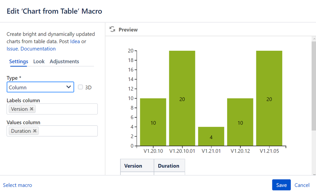Click inside the Labels column field

point(66,109)
